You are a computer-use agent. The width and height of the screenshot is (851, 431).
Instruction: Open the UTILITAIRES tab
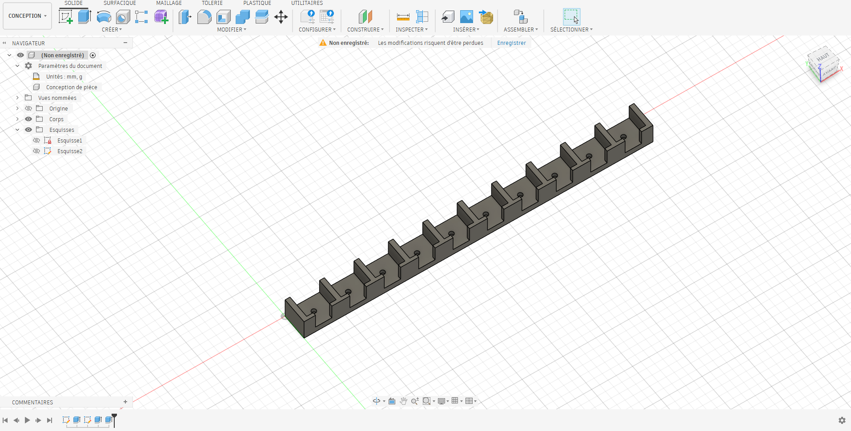pos(307,3)
